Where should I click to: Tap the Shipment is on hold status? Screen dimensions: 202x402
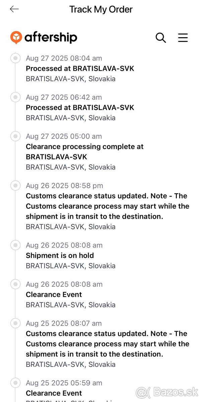coord(60,256)
